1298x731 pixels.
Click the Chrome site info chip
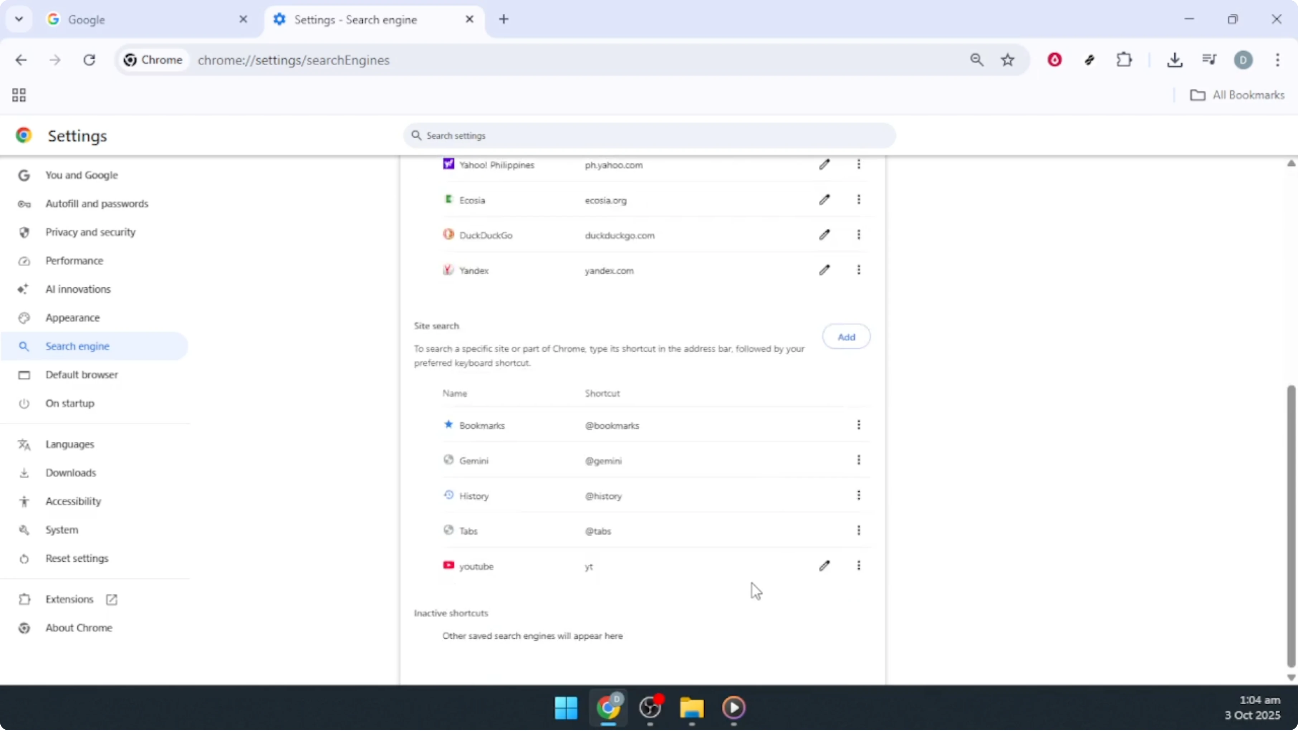click(x=154, y=60)
